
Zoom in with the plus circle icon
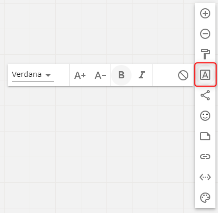click(205, 13)
